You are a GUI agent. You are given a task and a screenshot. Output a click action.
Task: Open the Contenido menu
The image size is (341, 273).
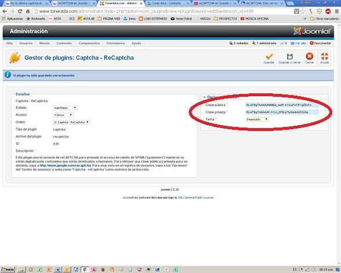64,43
